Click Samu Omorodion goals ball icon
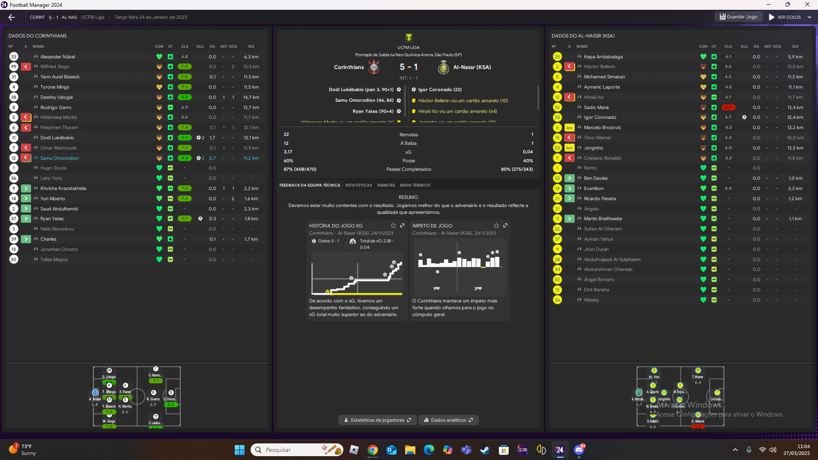The height and width of the screenshot is (460, 818). 199,158
